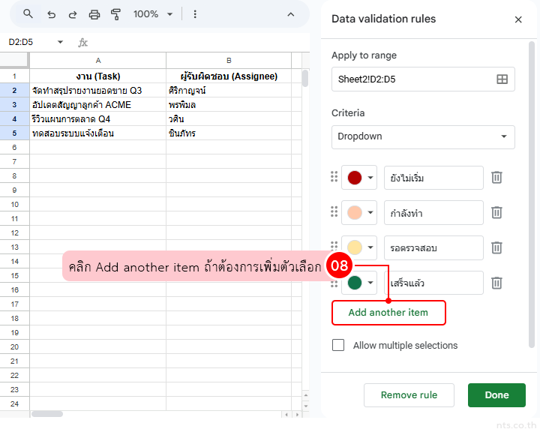Open the 100% zoom dropdown
This screenshot has width=540, height=432.
[x=152, y=14]
